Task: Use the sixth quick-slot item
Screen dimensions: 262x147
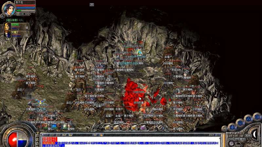Action: pyautogui.click(x=152, y=128)
